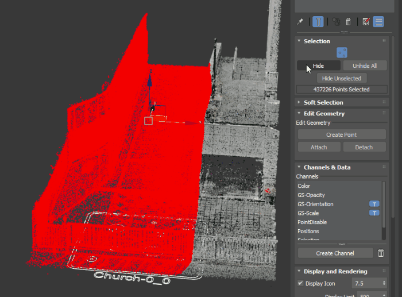The image size is (402, 297).
Task: Click the Detach button
Action: pyautogui.click(x=364, y=147)
